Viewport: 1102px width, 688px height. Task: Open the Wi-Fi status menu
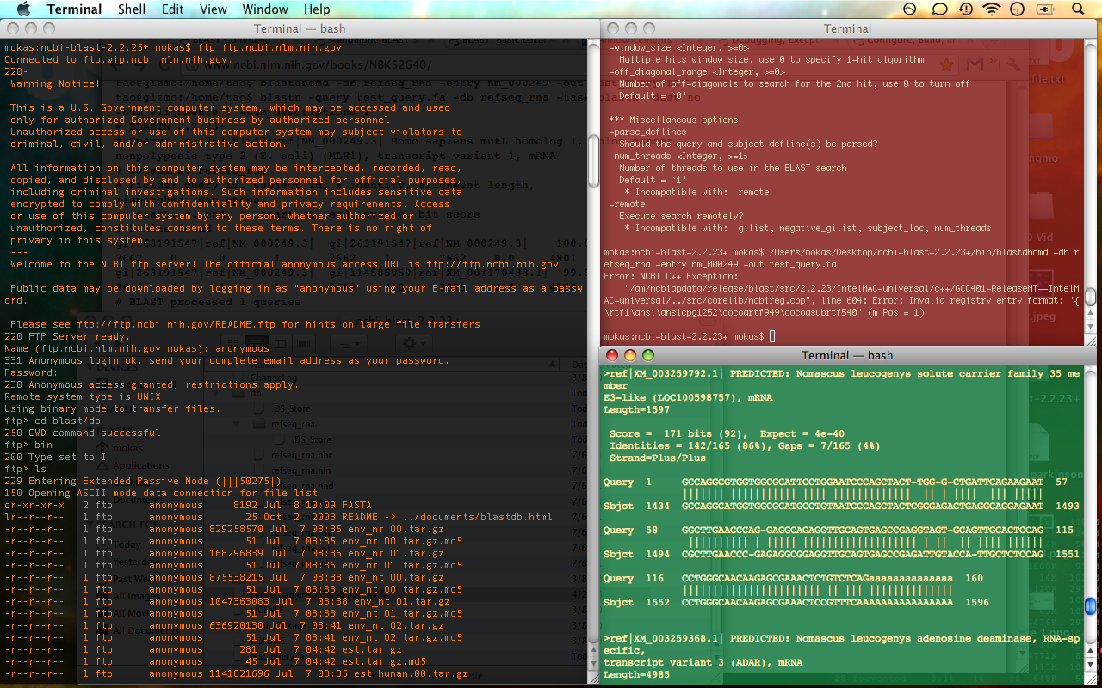(x=992, y=9)
